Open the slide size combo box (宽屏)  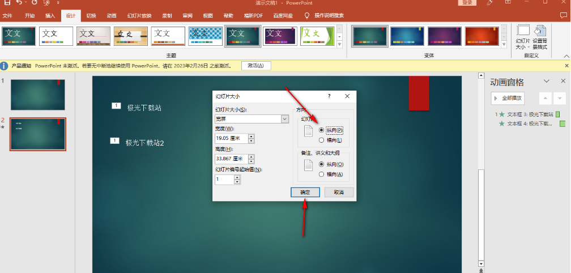pyautogui.click(x=252, y=119)
